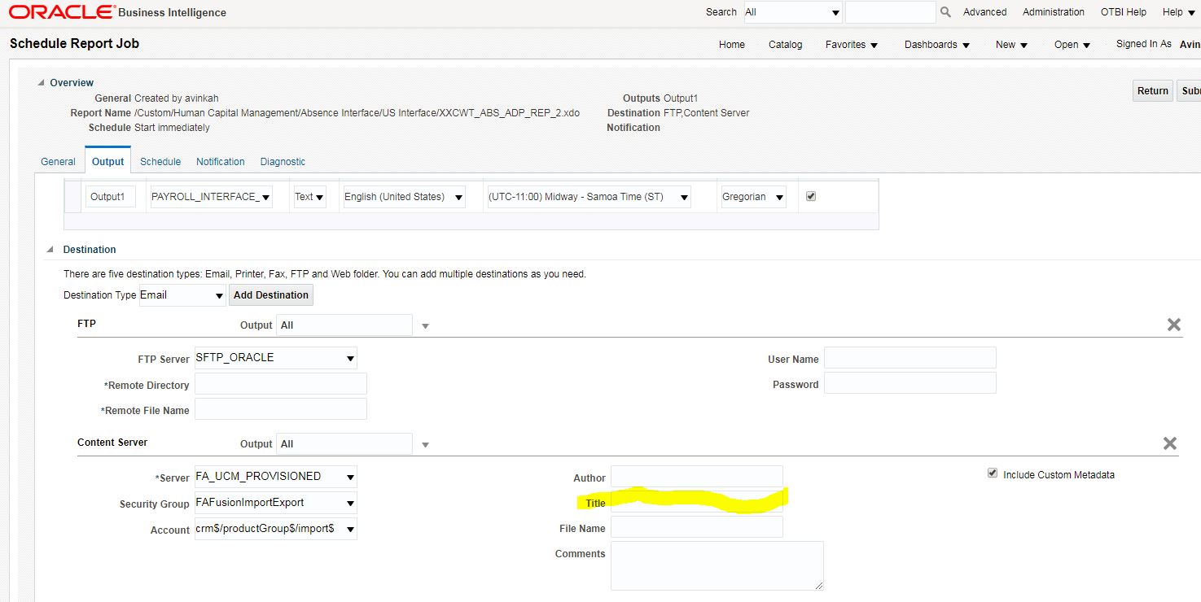Click the Content Server File Name field
1201x602 pixels.
point(697,527)
